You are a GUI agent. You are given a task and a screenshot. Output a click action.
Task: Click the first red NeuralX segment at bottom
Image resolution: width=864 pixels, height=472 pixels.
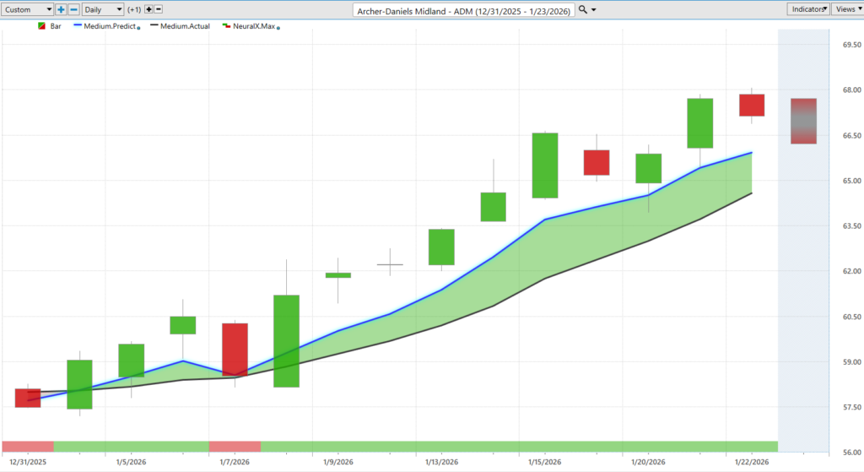tap(28, 447)
